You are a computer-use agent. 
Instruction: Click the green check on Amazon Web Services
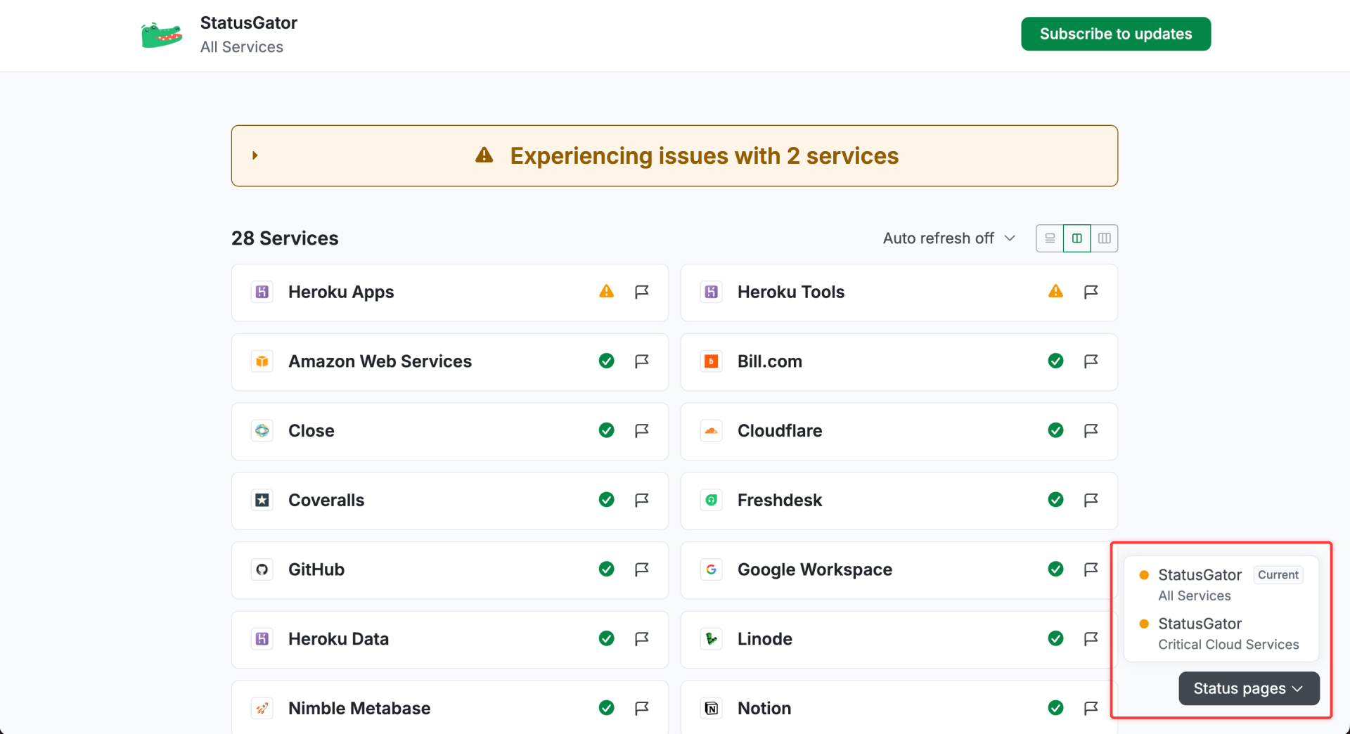(x=606, y=361)
